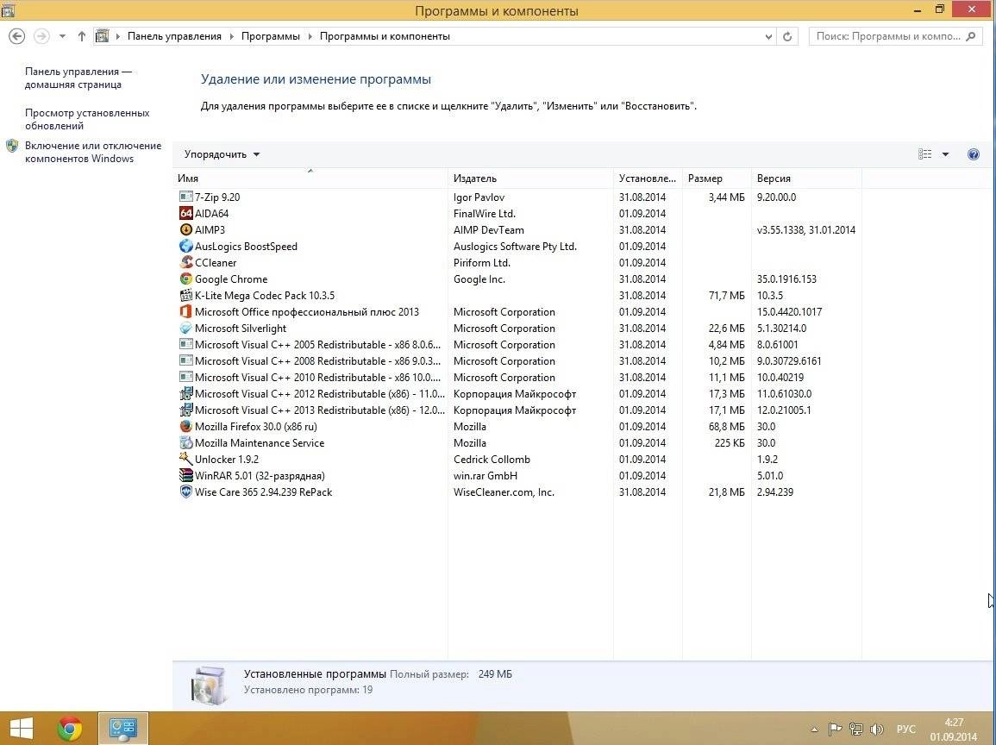Click Программы и компоненты breadcrumb
This screenshot has width=996, height=745.
coord(385,36)
